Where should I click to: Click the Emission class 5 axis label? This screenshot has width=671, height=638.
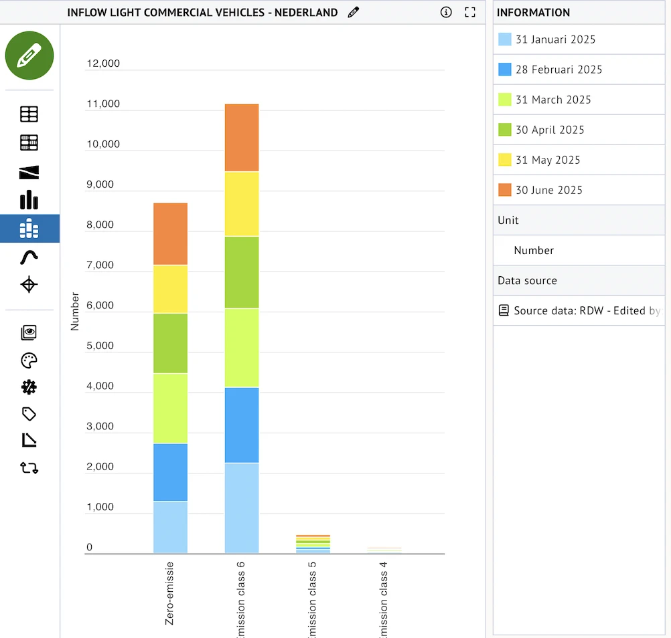pos(312,599)
